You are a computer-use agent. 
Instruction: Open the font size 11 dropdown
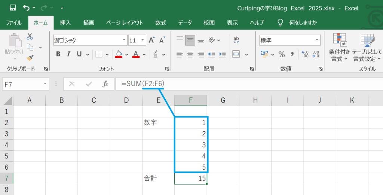pyautogui.click(x=143, y=40)
